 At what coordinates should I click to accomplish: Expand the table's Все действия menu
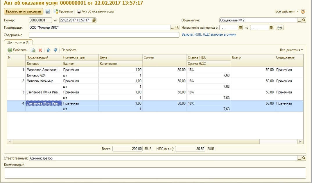point(291,50)
